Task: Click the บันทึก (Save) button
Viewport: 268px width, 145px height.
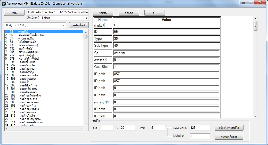Action: coord(103,13)
